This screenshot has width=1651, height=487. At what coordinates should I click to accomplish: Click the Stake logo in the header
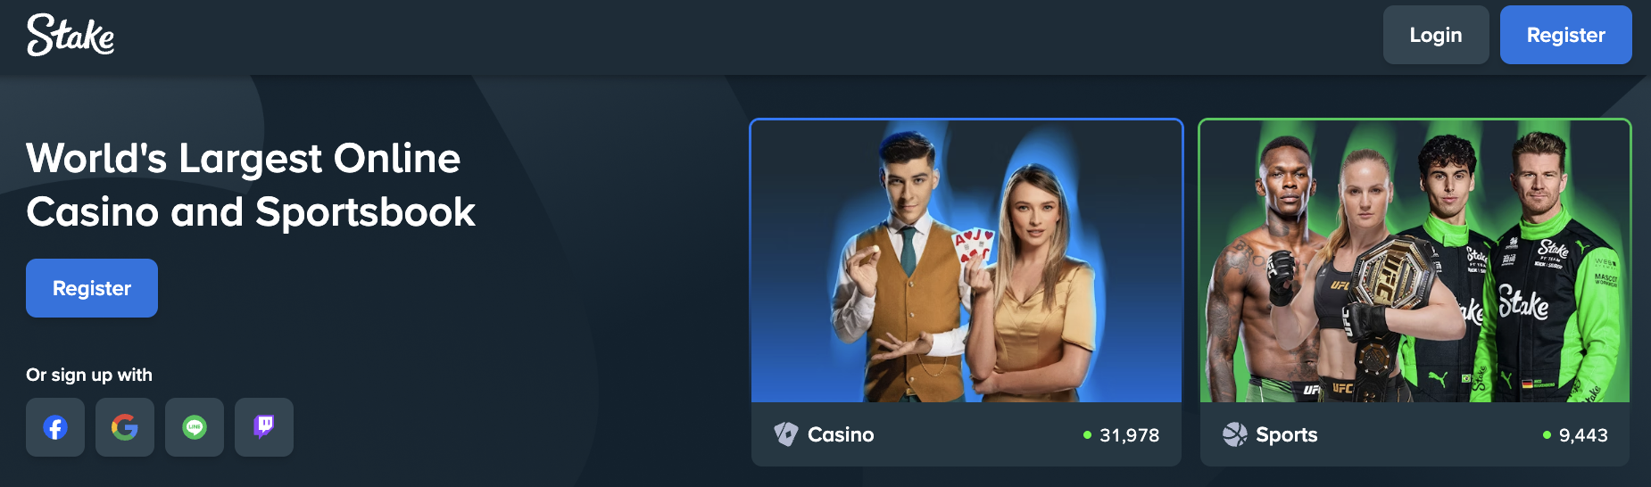(71, 35)
